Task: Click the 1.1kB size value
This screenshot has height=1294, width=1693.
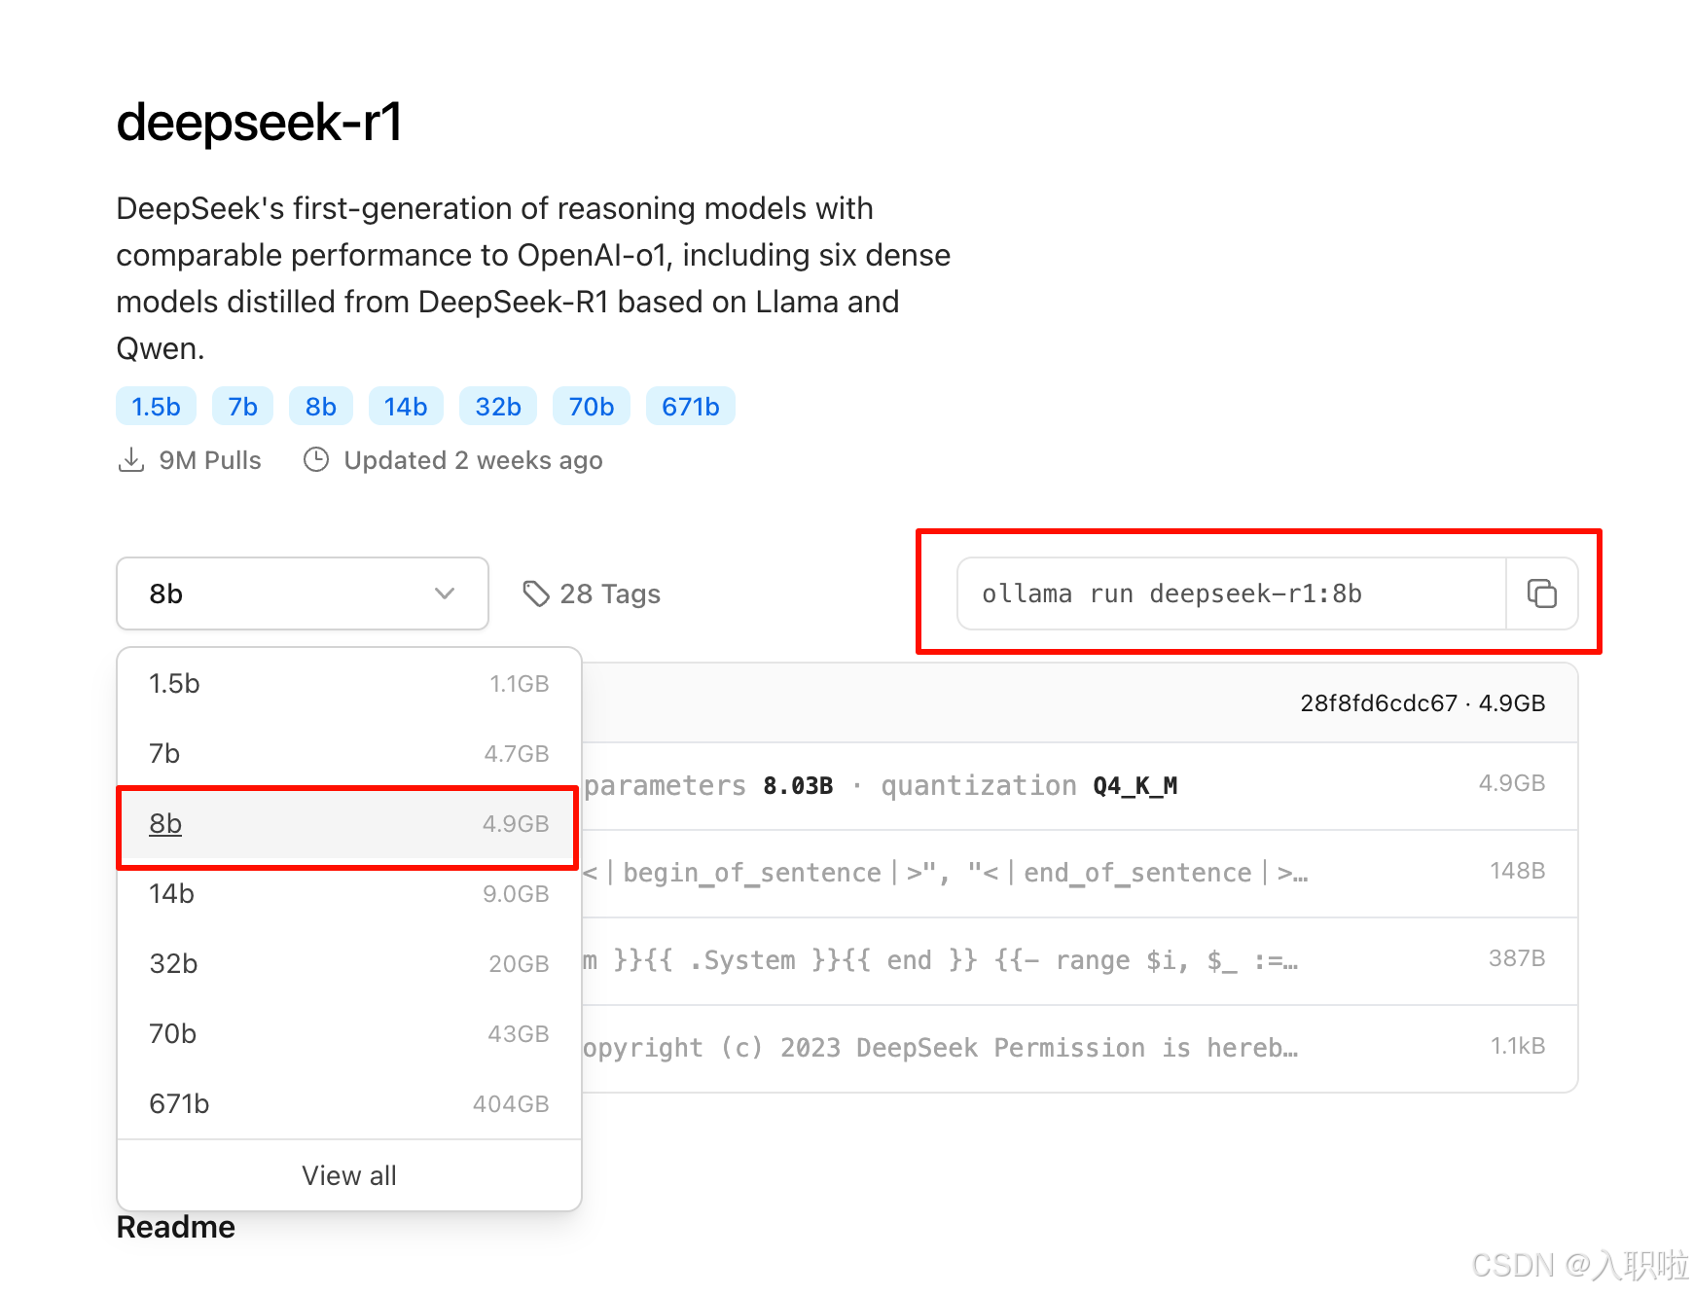Action: tap(1518, 1046)
